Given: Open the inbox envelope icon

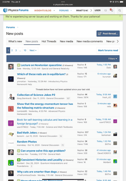Looking at the screenshot, I should click(106, 11).
